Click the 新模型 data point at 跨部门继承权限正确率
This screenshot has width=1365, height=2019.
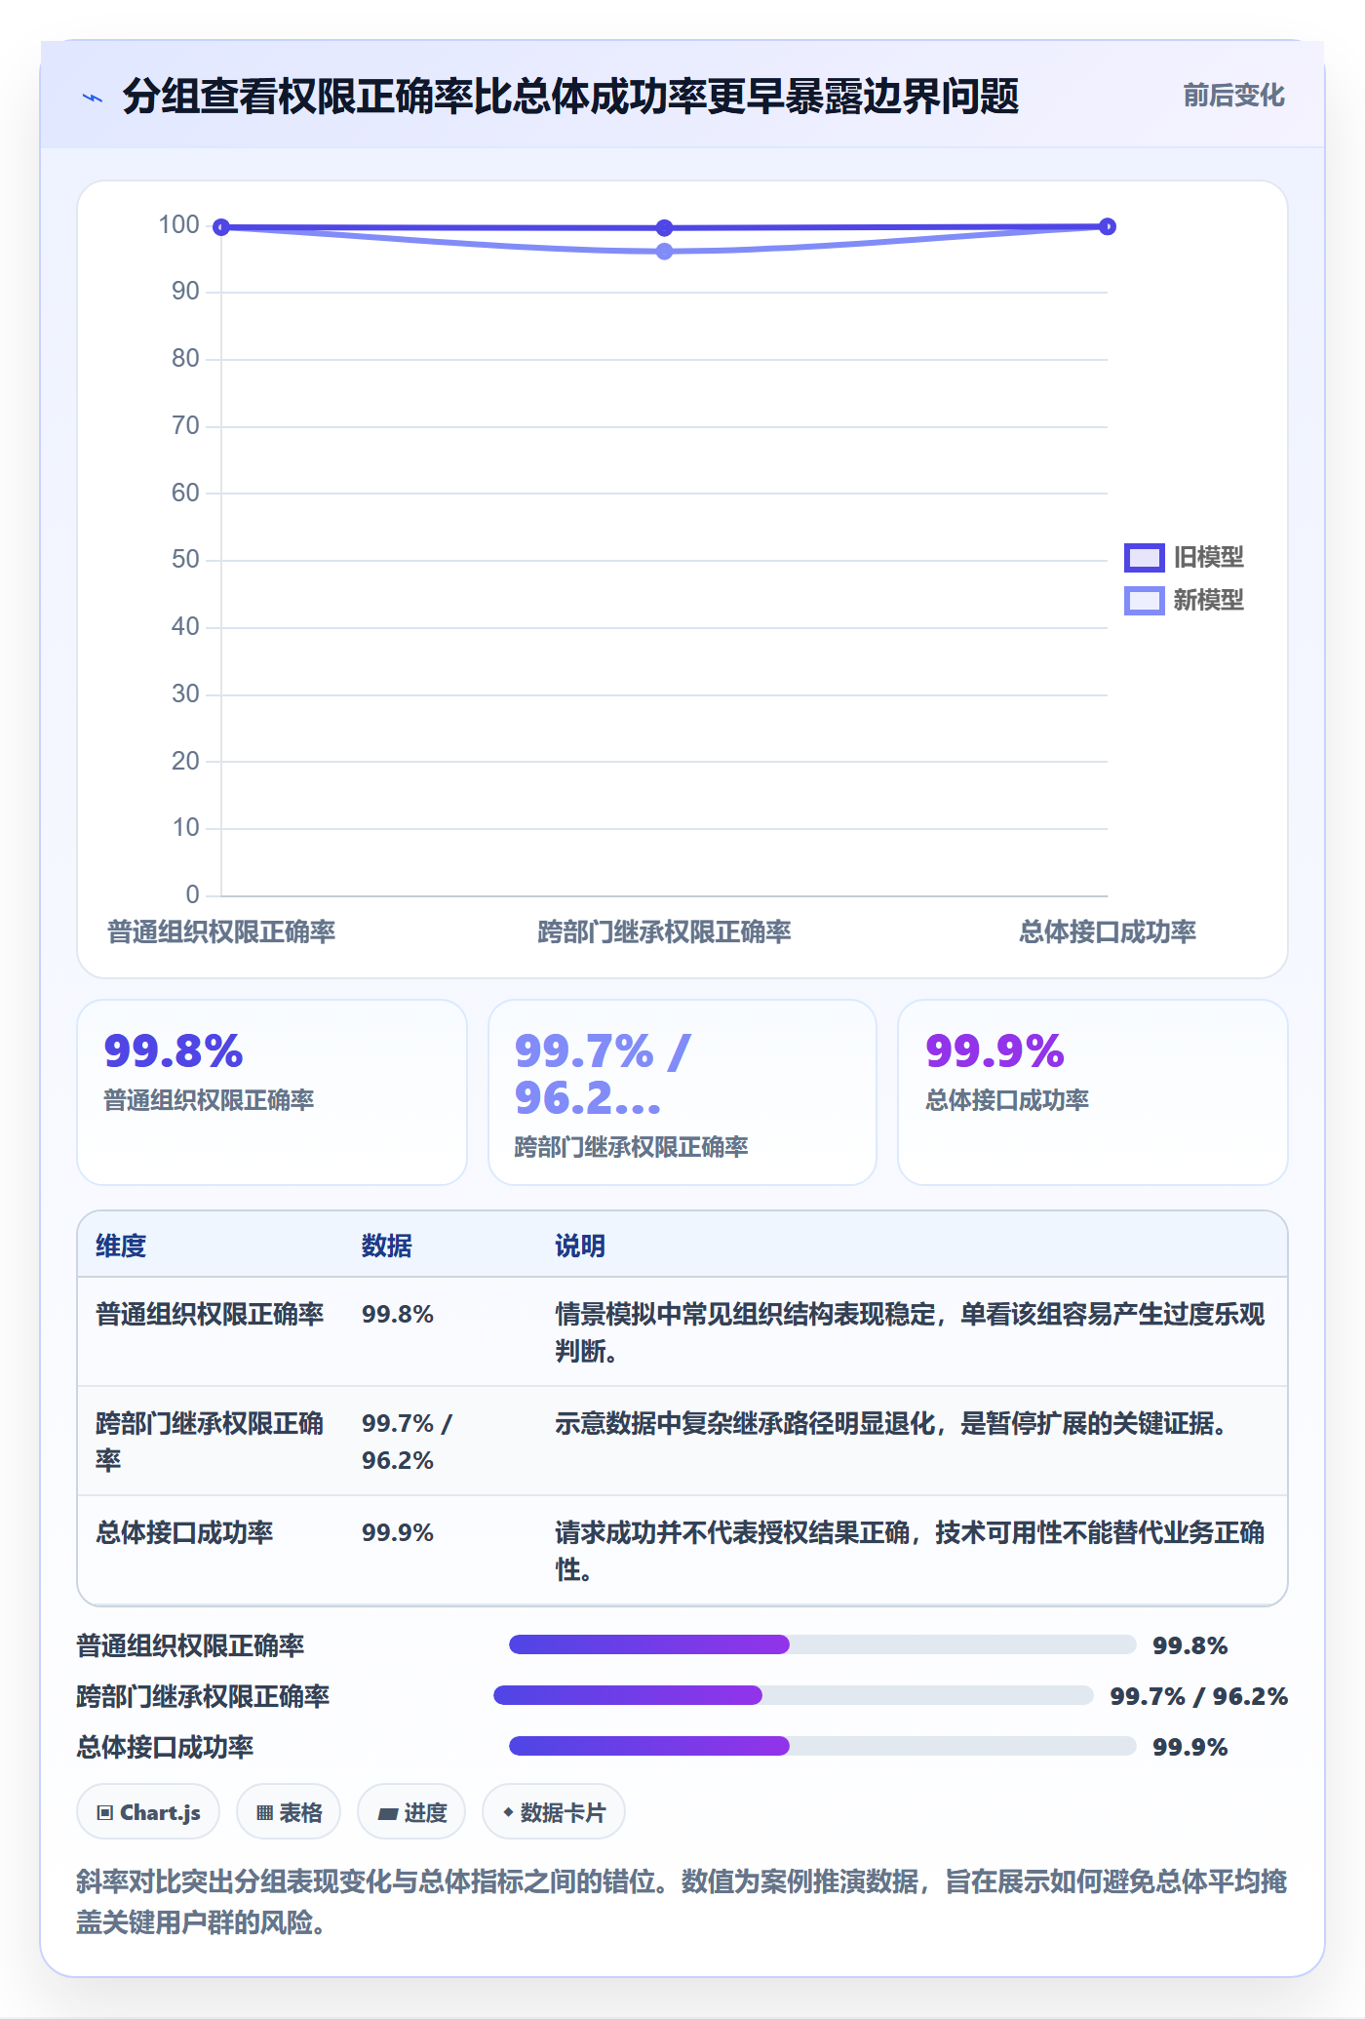coord(664,252)
